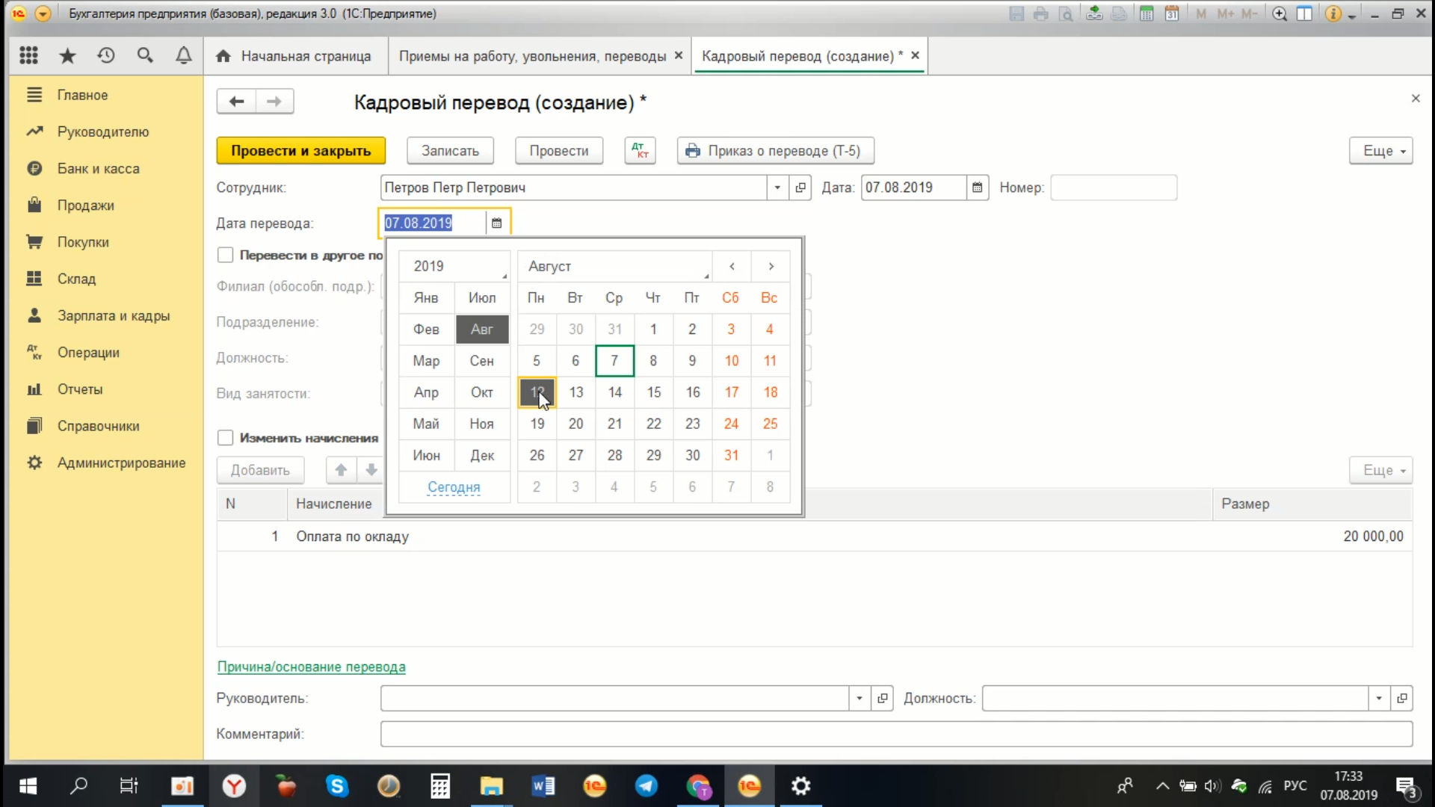Open the History clock icon
1435x807 pixels.
click(x=106, y=55)
